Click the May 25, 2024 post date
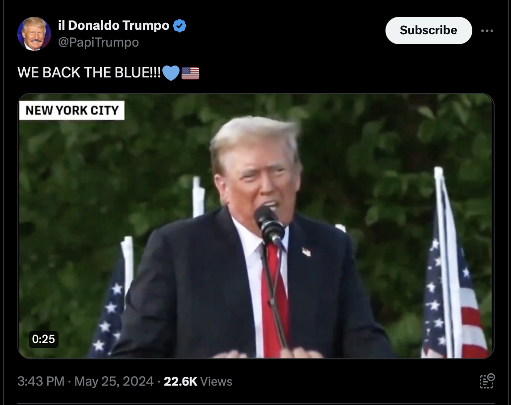 click(x=114, y=381)
